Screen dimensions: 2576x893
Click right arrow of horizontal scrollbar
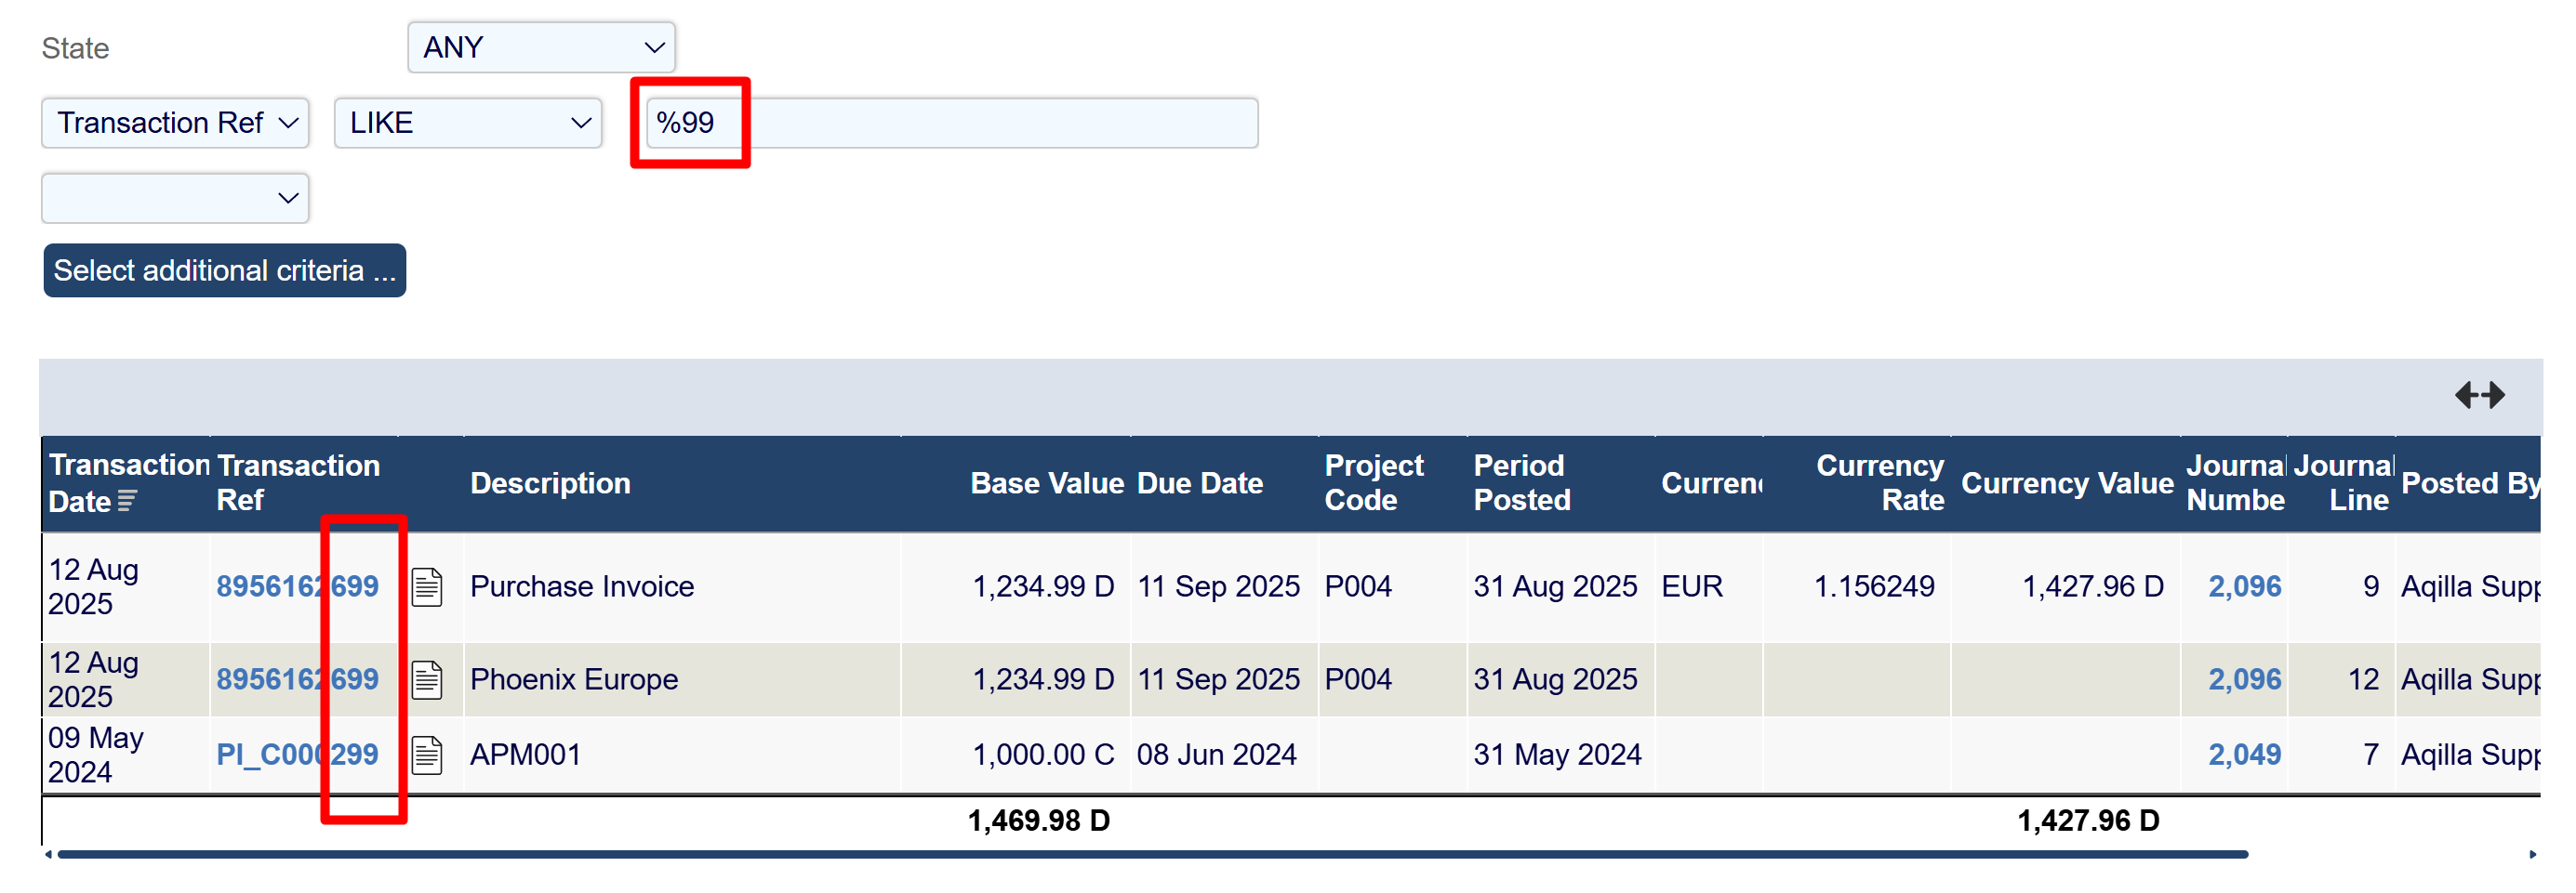pos(2532,854)
